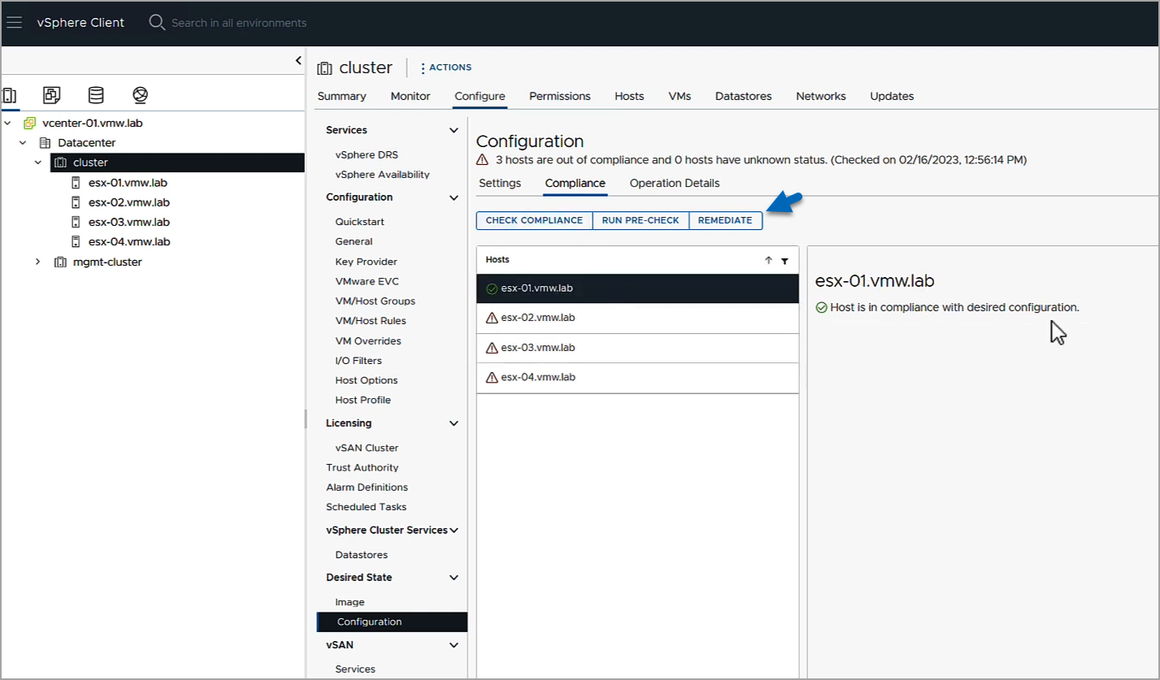Click the mgmt-cluster icon in tree
This screenshot has height=680, width=1160.
(60, 262)
